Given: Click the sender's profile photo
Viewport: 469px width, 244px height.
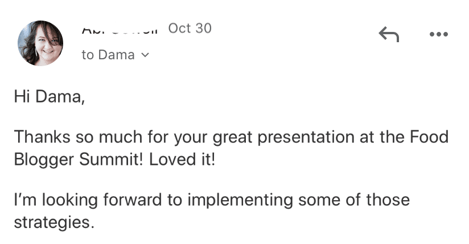Looking at the screenshot, I should [40, 43].
